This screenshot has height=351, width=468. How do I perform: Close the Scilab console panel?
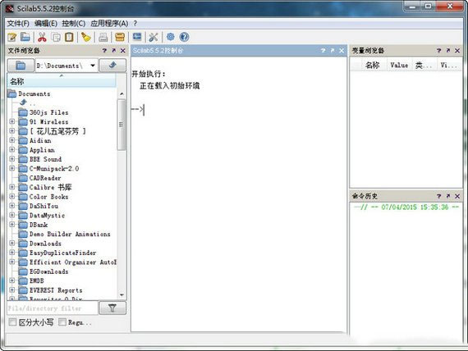[342, 50]
